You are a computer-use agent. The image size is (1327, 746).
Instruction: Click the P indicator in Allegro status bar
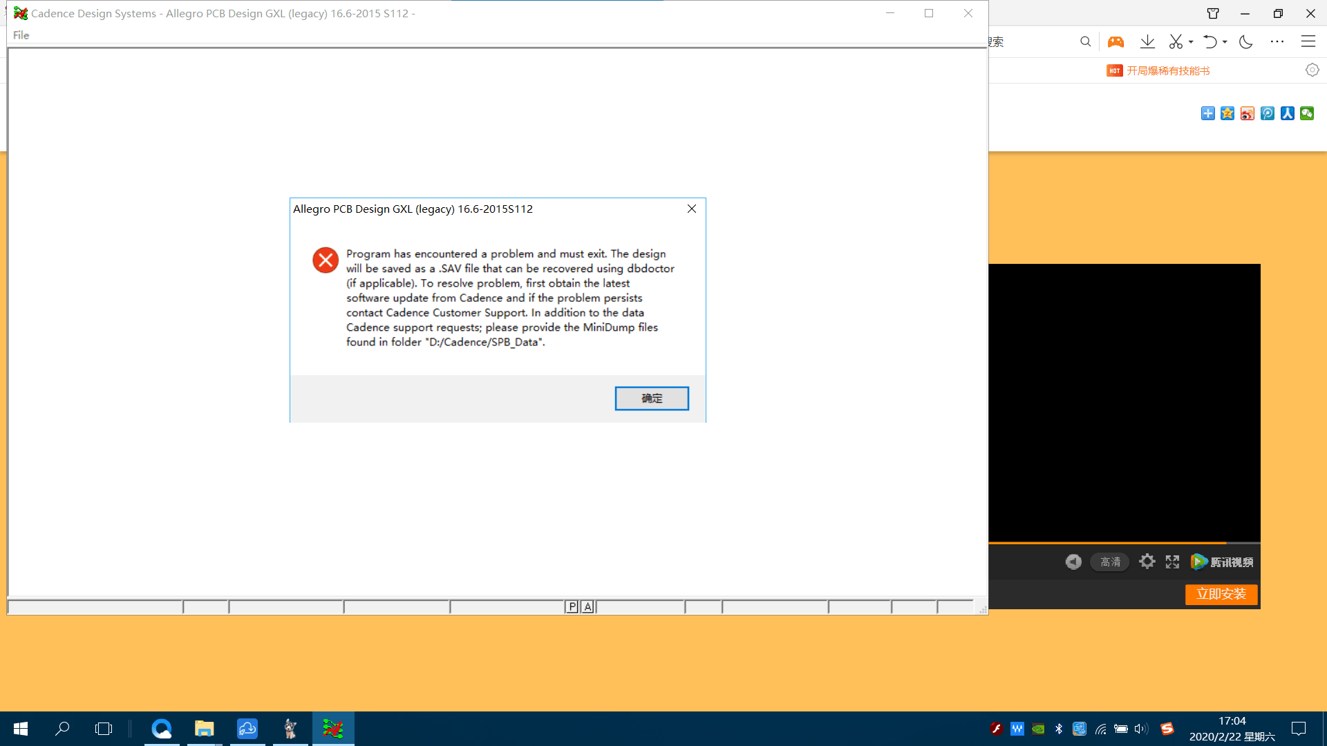click(x=572, y=606)
